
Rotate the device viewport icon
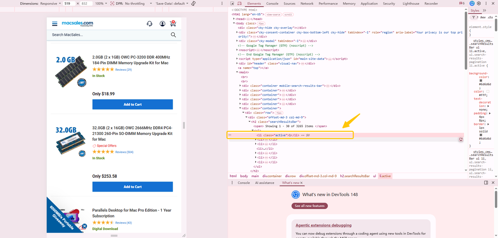[193, 3]
